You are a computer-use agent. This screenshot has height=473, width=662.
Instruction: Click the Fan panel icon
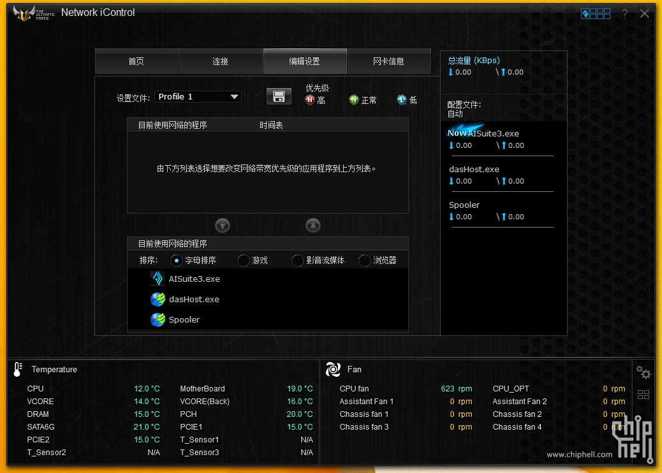333,370
